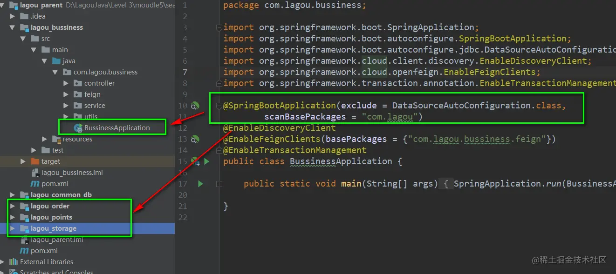Expand the controller package
This screenshot has height=274, width=616.
pos(66,83)
